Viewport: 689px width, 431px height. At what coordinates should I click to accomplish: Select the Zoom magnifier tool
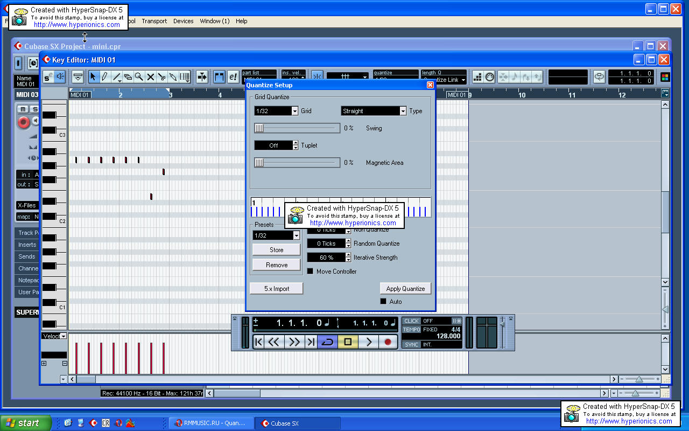tap(139, 77)
